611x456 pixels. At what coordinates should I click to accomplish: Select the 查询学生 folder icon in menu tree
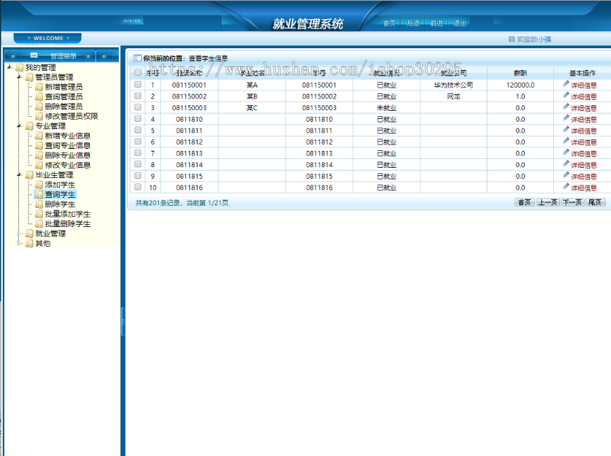click(x=39, y=194)
